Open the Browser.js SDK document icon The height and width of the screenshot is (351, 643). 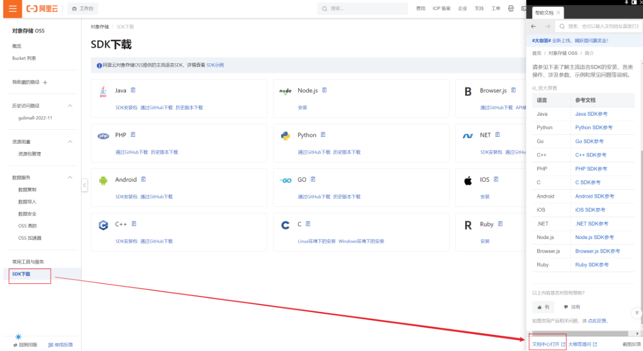pyautogui.click(x=513, y=90)
